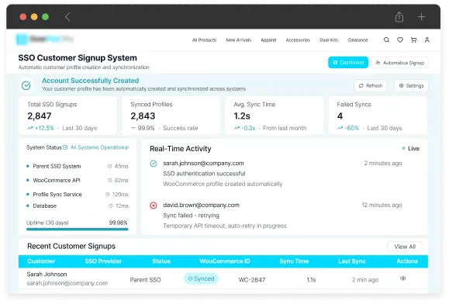Sort by WooCommerce ID column header
This screenshot has height=304, width=449.
pyautogui.click(x=225, y=261)
